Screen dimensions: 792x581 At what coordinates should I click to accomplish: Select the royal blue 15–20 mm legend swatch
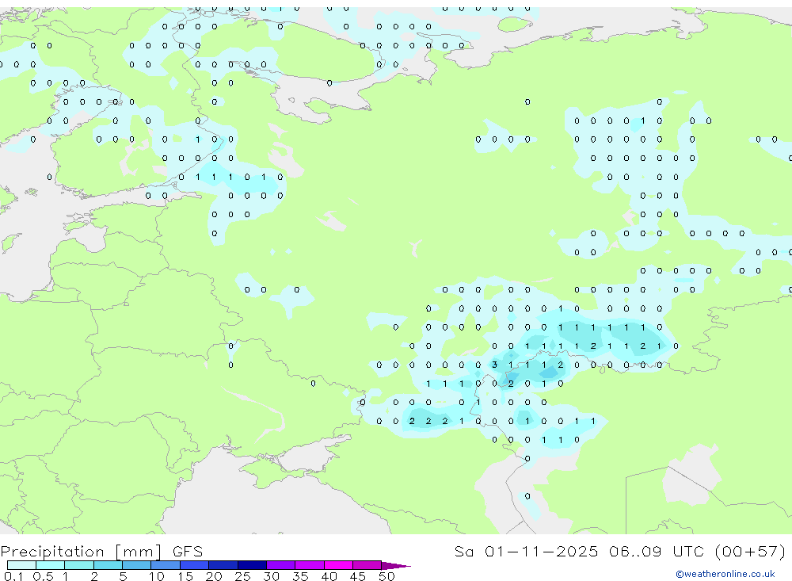coord(194,565)
